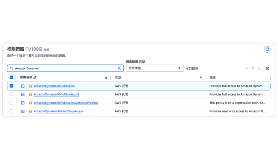Image resolution: width=278 pixels, height=156 pixels.
Task: Check the AmazonDynamoDBFullAccess_v2 policy checkbox
Action: click(x=11, y=94)
